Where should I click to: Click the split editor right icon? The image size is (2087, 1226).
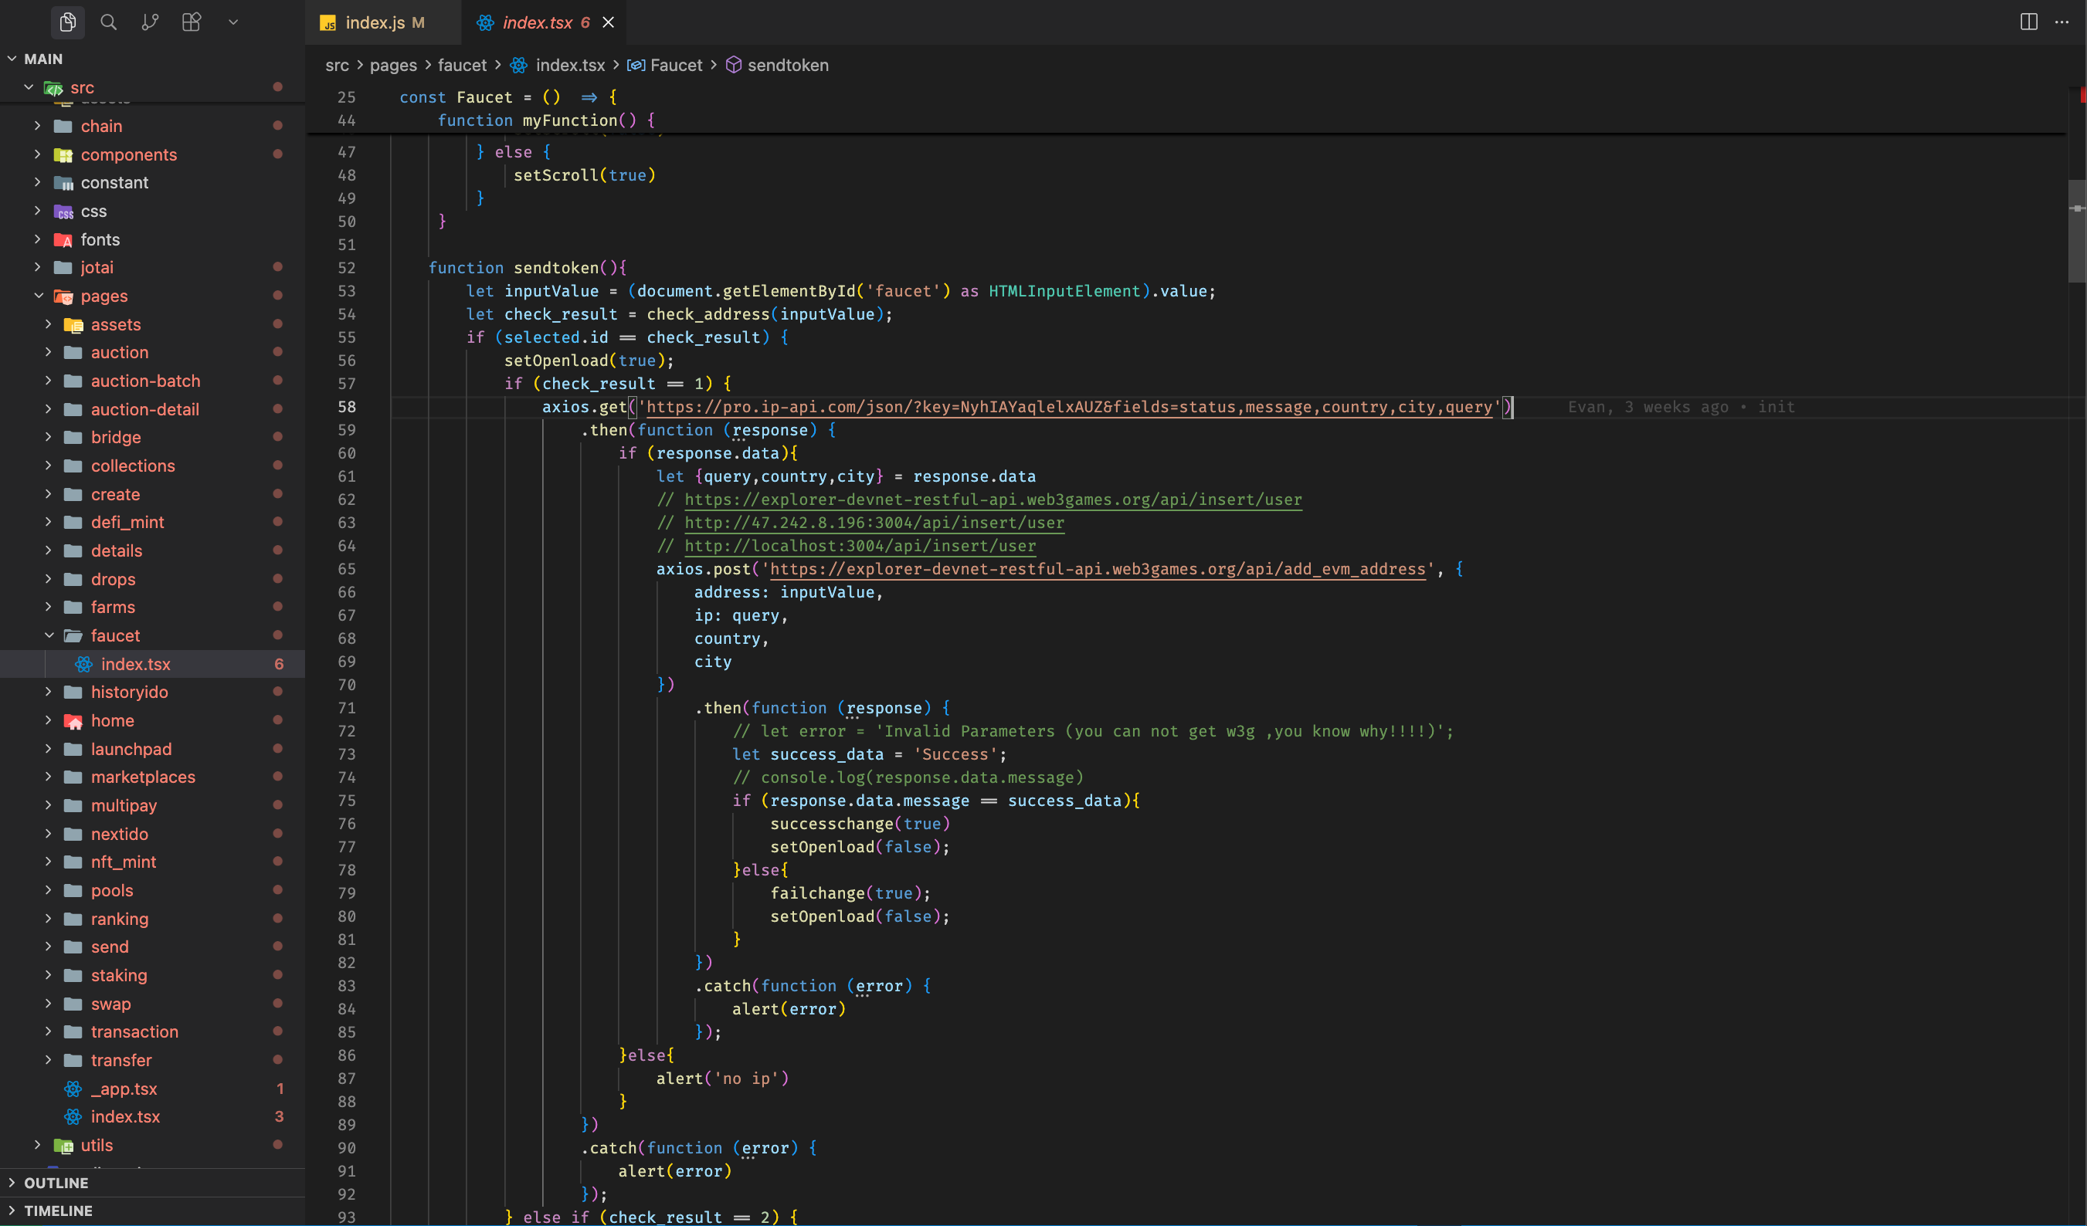pos(2028,22)
